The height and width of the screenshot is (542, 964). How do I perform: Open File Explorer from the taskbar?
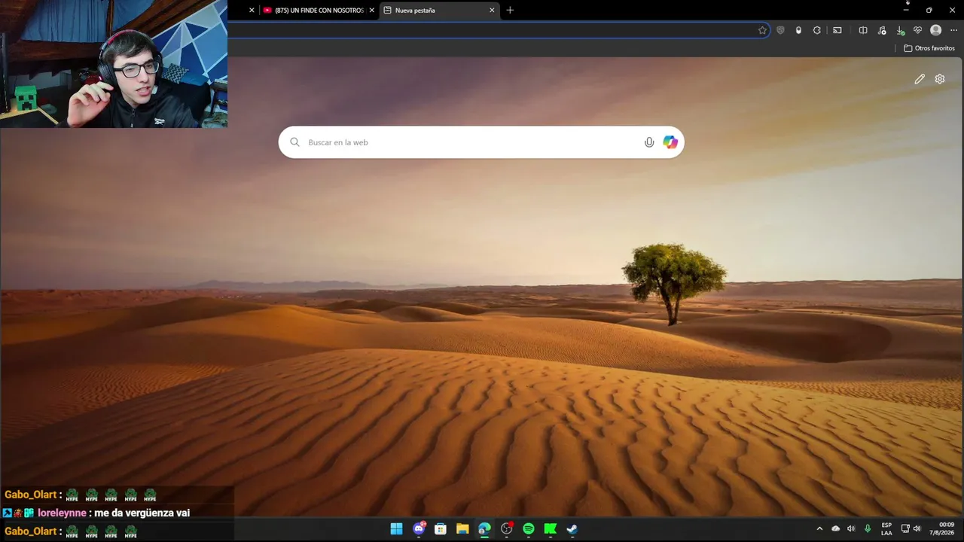click(x=462, y=529)
